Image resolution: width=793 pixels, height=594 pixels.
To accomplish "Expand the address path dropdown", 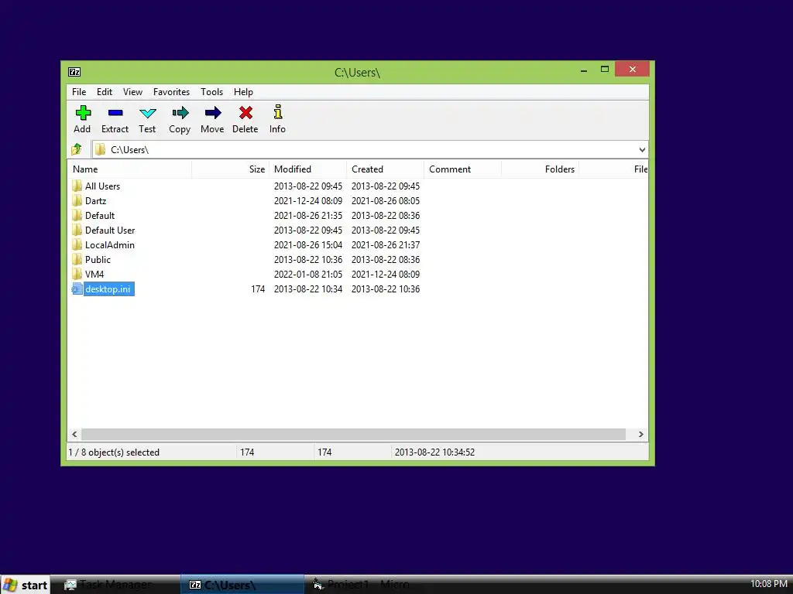I will pos(642,149).
